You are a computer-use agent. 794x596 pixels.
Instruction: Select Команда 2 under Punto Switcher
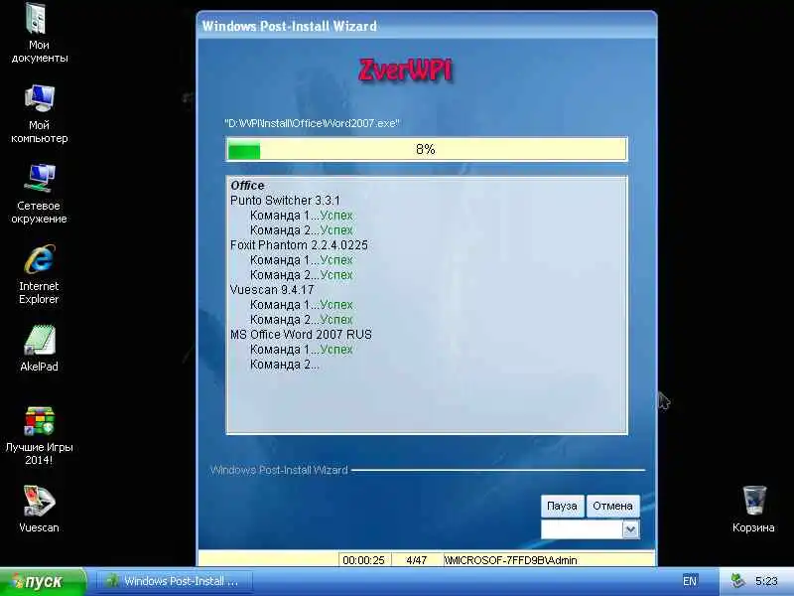(302, 230)
